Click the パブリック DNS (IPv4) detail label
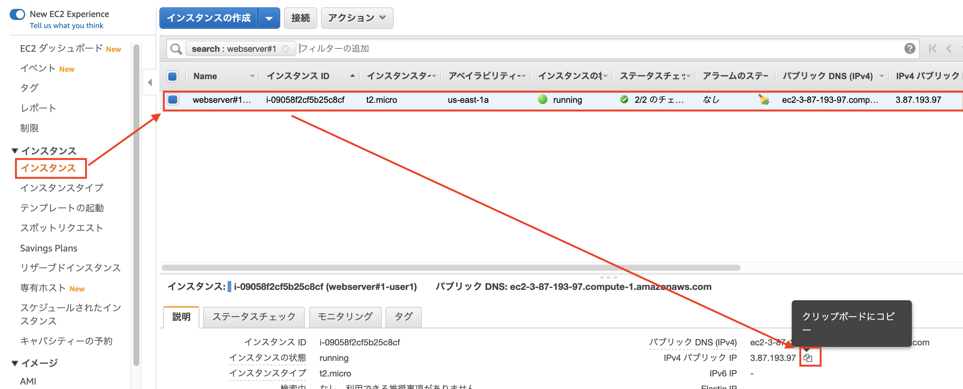Viewport: 963px width, 389px height. pos(693,342)
